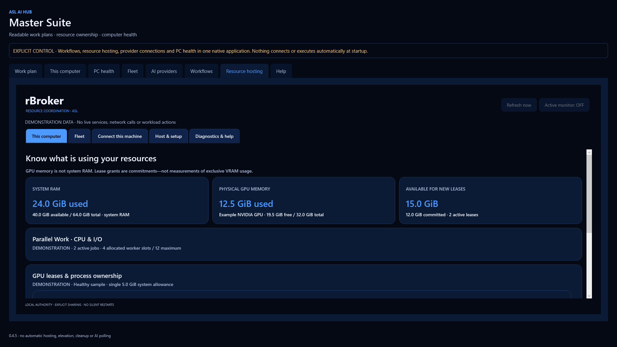617x347 pixels.
Task: Click the Example NVIDIA GPU detail line
Action: click(271, 215)
